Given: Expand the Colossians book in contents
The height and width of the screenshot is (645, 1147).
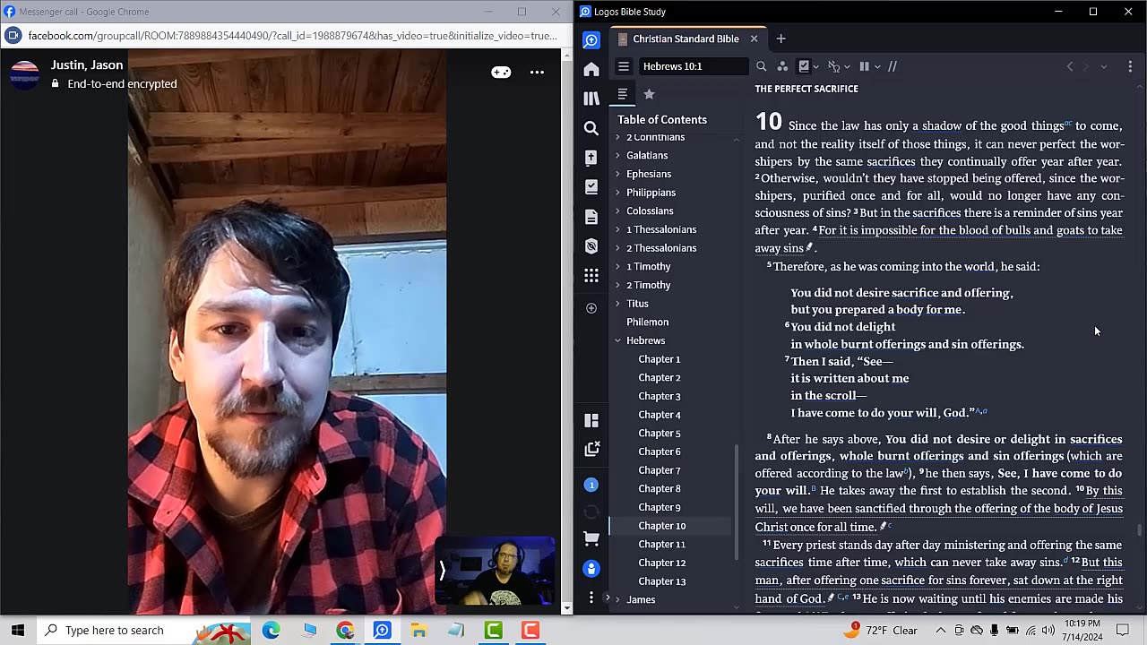Looking at the screenshot, I should pyautogui.click(x=617, y=211).
